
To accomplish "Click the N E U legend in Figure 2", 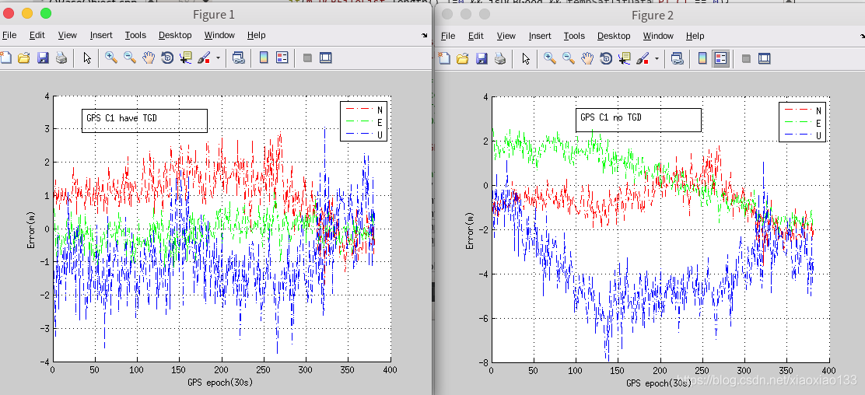I will pyautogui.click(x=803, y=121).
